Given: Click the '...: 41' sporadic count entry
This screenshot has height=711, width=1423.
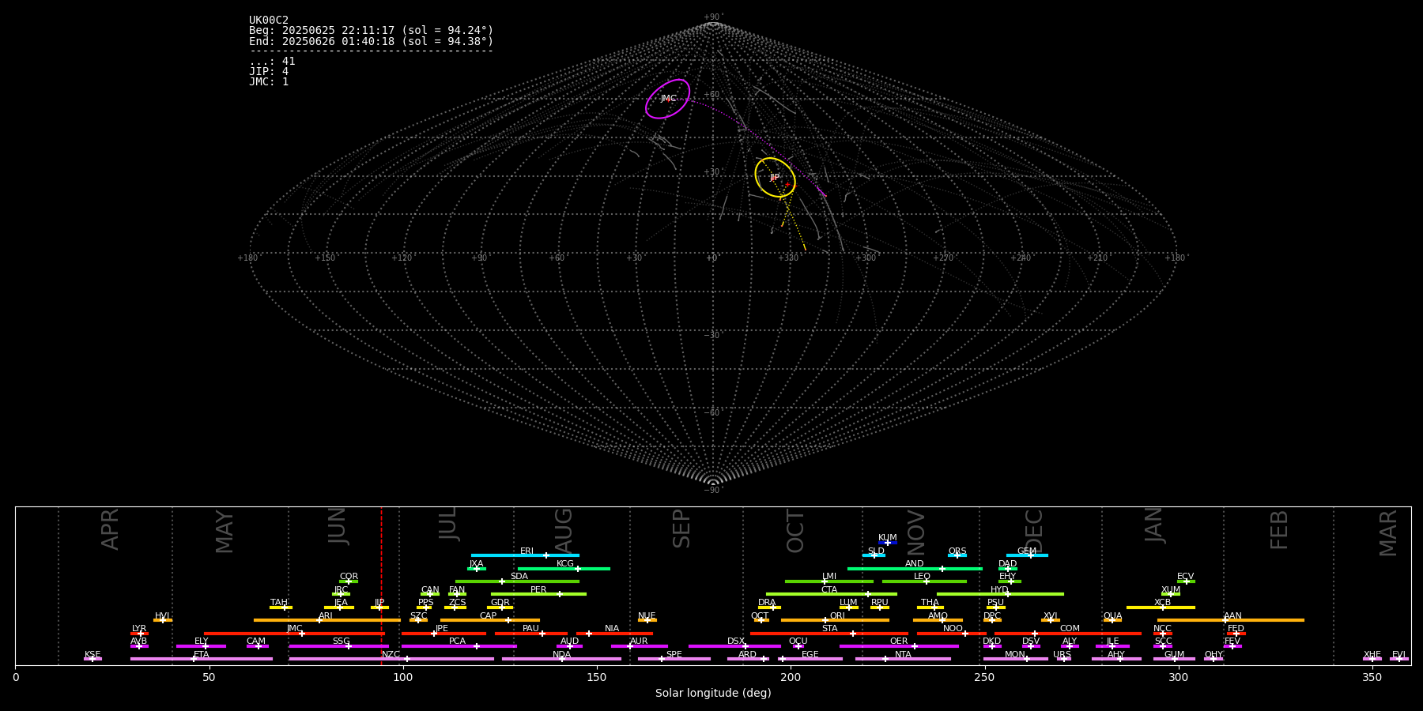Looking at the screenshot, I should (272, 62).
